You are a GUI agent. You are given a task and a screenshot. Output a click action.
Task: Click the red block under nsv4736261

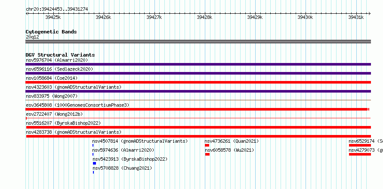click(207, 145)
